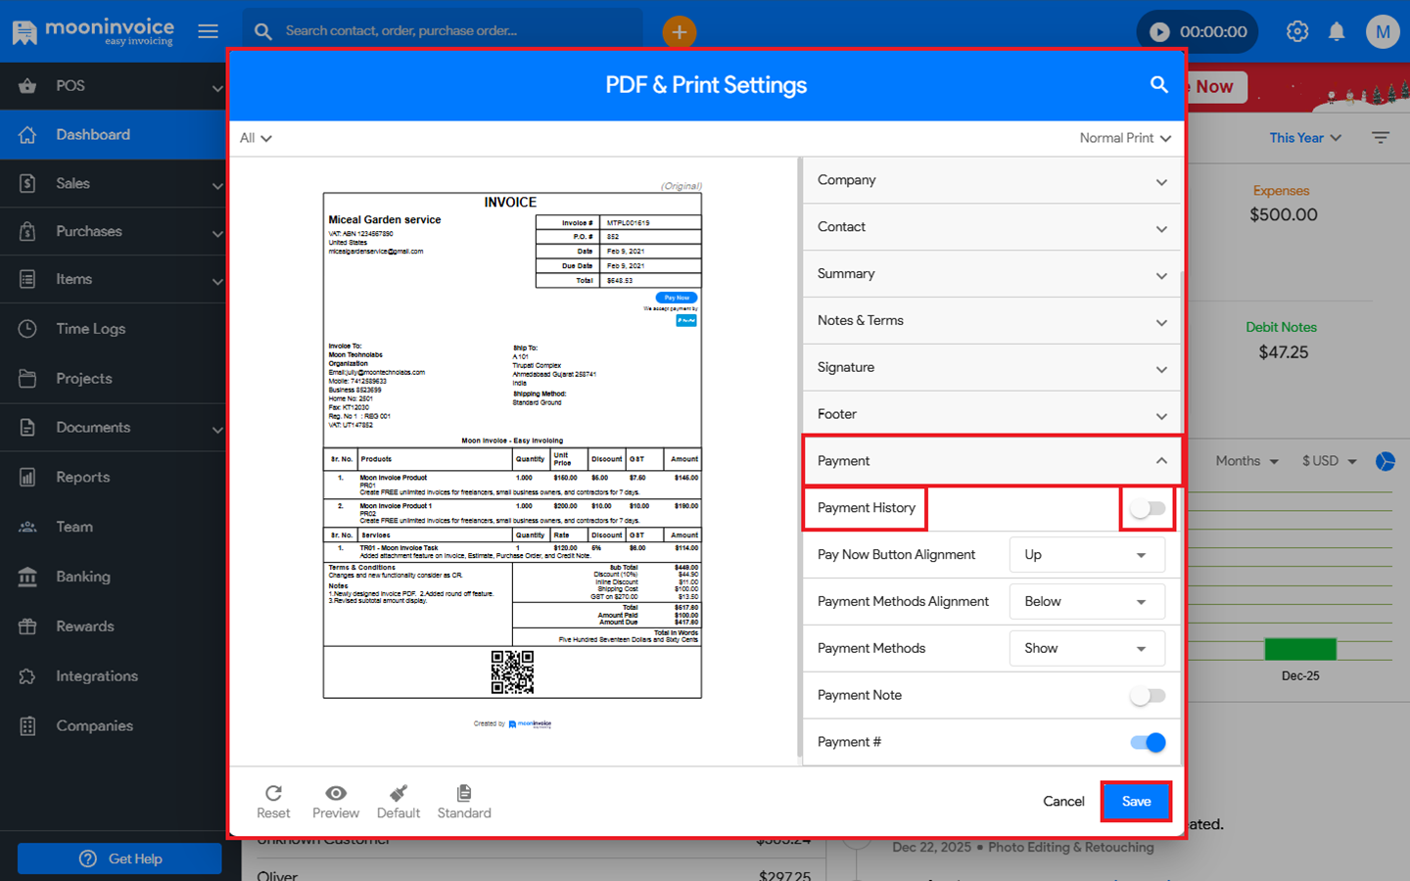Open the settings gear in top bar
The width and height of the screenshot is (1410, 881).
pos(1297,31)
